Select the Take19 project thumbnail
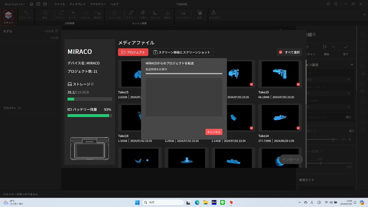This screenshot has height=207, width=368. [x=280, y=74]
